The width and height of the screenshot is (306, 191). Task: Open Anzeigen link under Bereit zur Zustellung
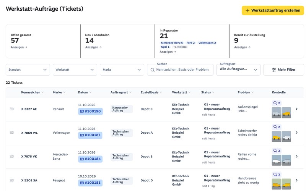(x=242, y=47)
